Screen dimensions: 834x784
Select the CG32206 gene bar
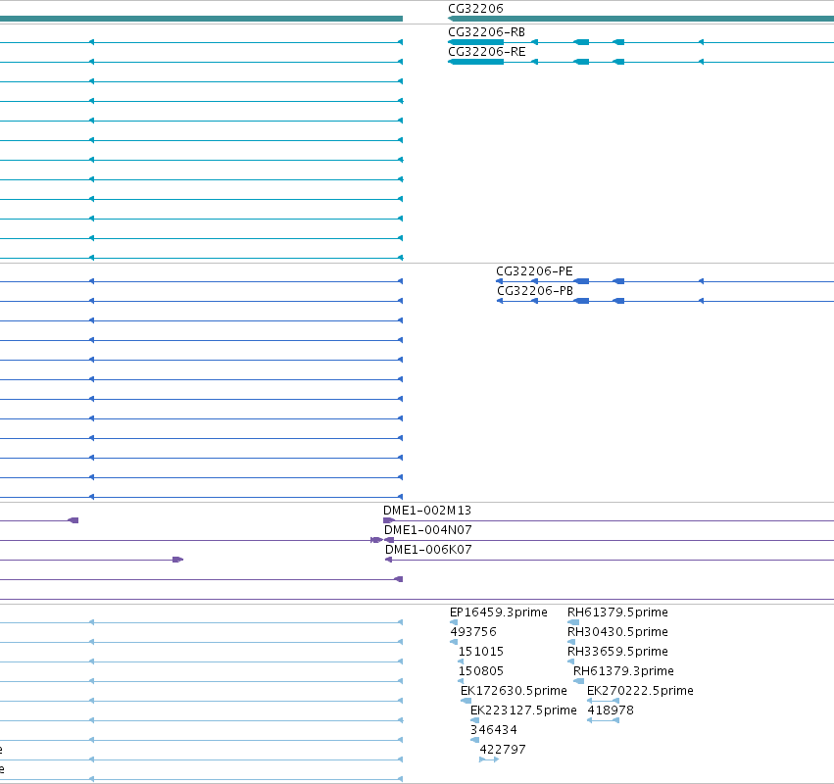click(x=641, y=19)
